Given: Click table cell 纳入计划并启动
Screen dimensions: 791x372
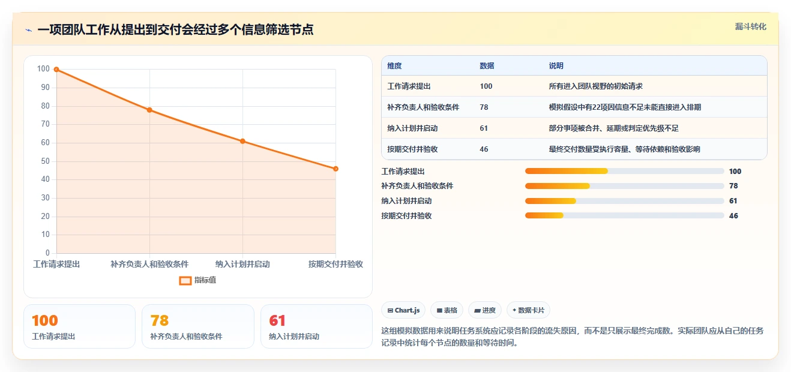Looking at the screenshot, I should click(x=412, y=128).
